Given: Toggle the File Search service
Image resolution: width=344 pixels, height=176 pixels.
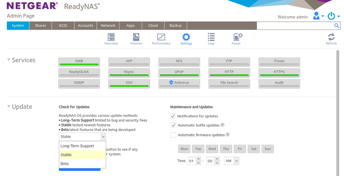Looking at the screenshot, I should pyautogui.click(x=229, y=84).
